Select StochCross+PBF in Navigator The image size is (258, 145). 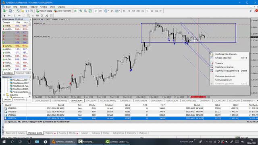(x=20, y=80)
